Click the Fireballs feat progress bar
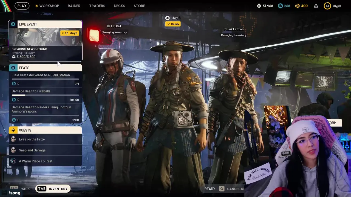Screen dimensions: 351x197 coord(45,95)
